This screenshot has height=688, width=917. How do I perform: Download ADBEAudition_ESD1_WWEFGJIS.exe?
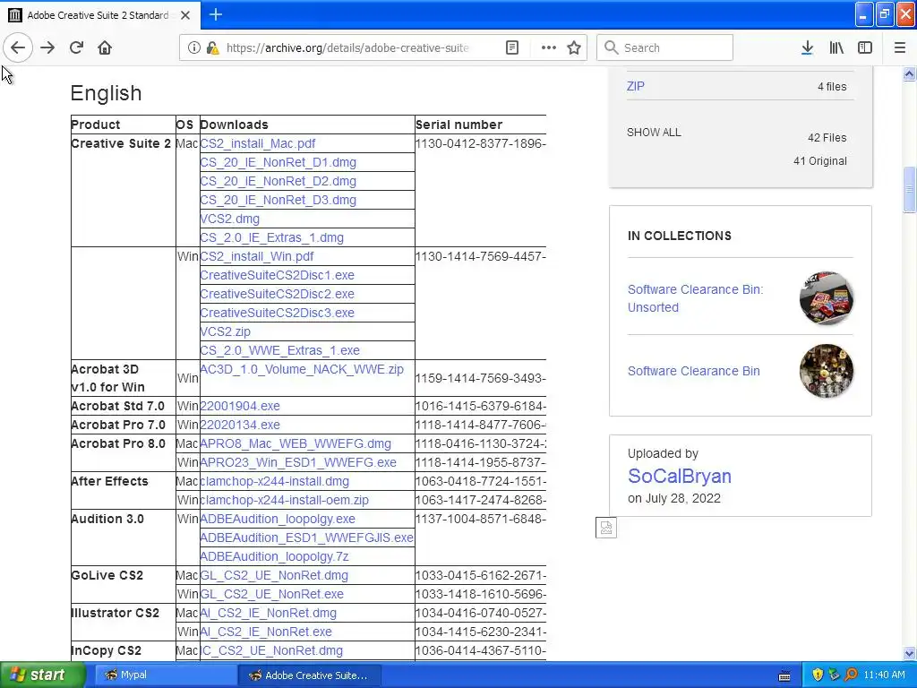pyautogui.click(x=306, y=537)
